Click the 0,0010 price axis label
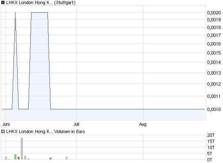 click(x=214, y=109)
